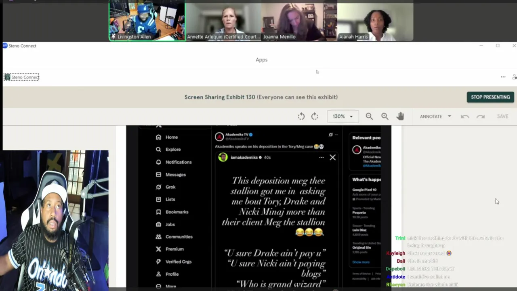
Task: Open Home in the X sidebar
Action: pyautogui.click(x=167, y=137)
